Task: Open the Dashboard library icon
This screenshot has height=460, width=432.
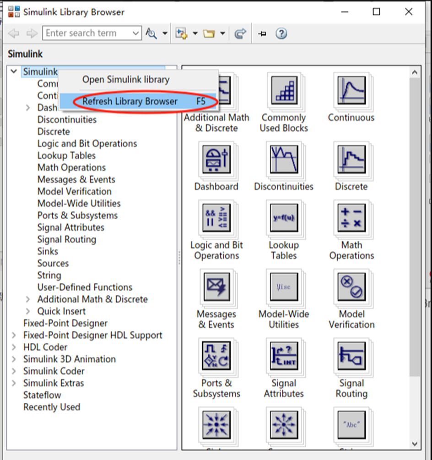Action: [x=216, y=160]
